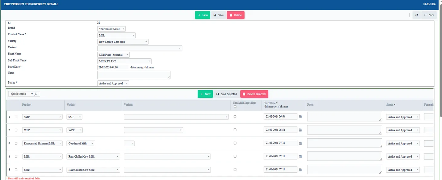
Task: Open Status dropdown in row 1
Action: click(x=403, y=117)
